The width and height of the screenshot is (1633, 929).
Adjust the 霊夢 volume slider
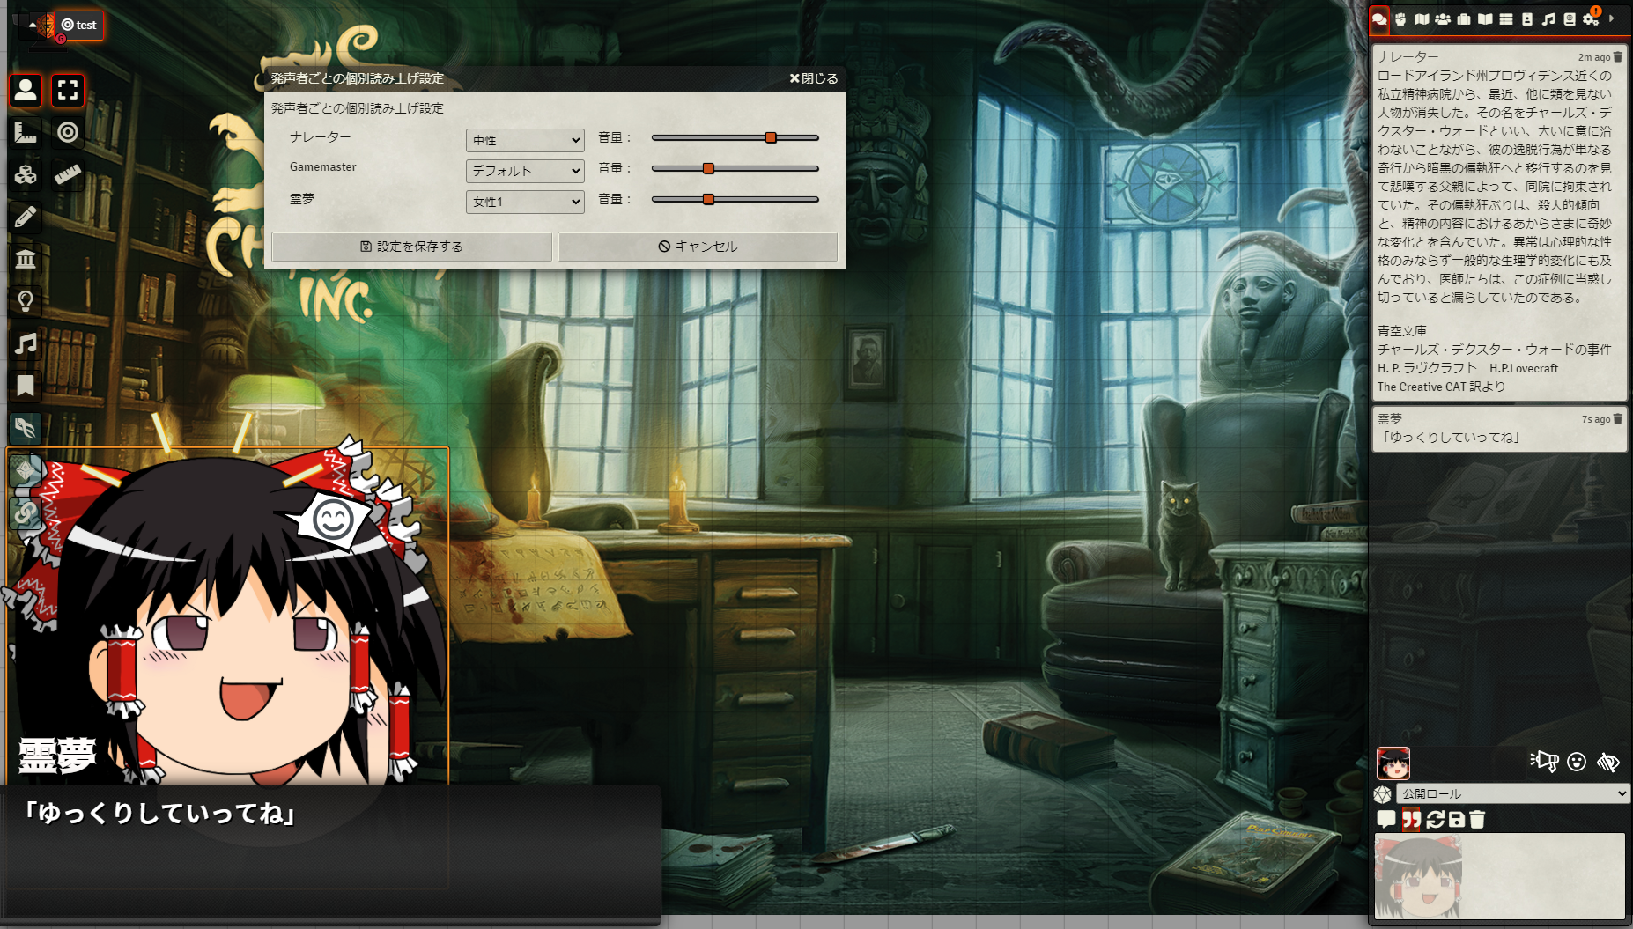point(735,199)
